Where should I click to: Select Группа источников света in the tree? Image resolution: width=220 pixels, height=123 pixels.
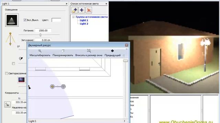[x=92, y=17]
